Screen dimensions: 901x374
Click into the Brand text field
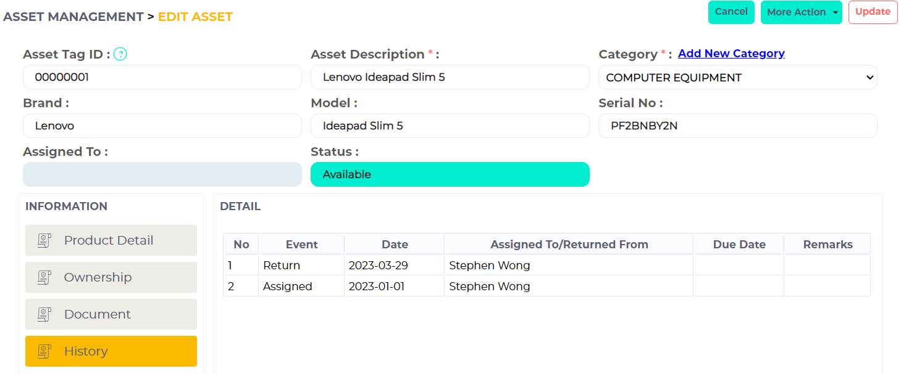162,126
